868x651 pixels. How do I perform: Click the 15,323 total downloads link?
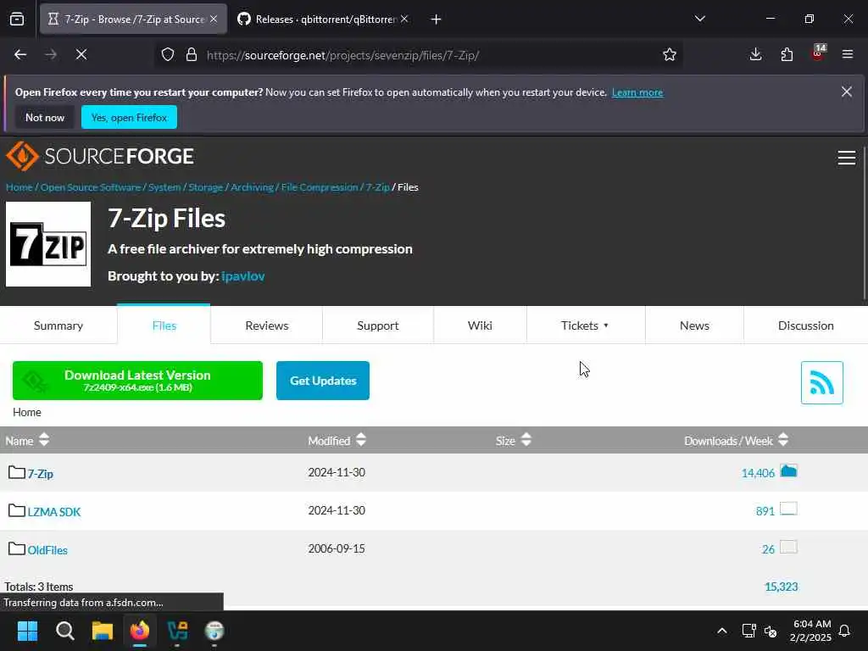point(781,587)
